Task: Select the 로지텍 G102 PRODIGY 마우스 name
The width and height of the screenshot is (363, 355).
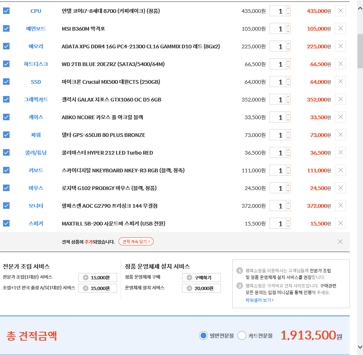Action: (109, 188)
